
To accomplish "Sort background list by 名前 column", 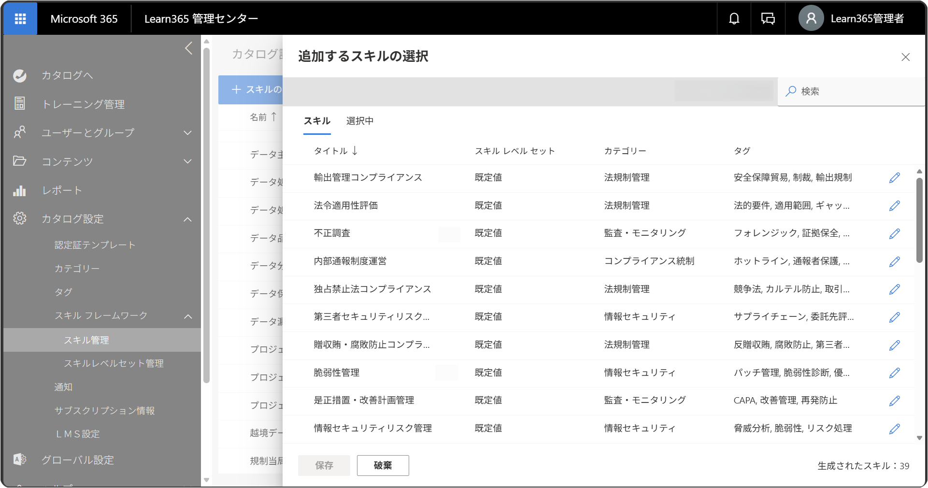I will [263, 117].
